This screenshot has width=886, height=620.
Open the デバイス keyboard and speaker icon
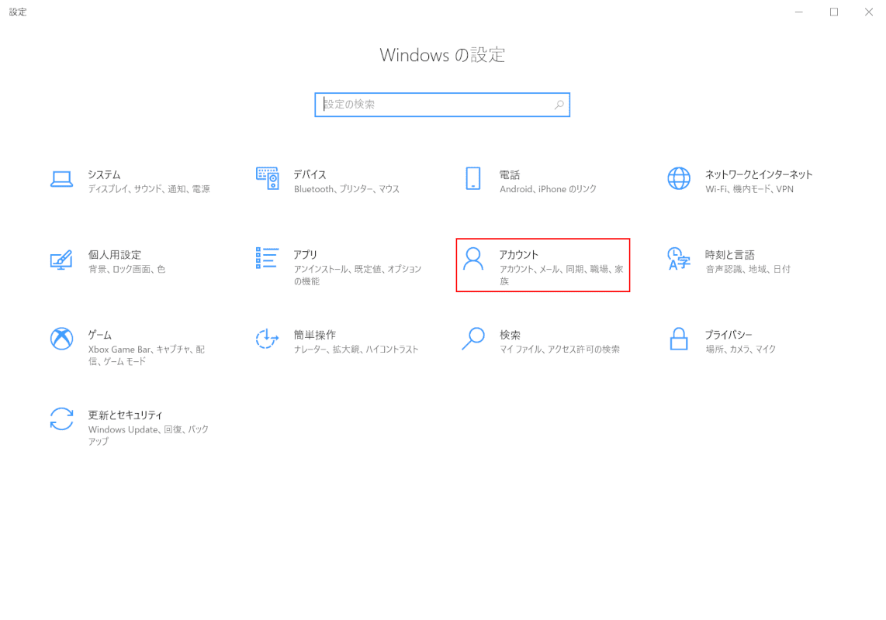coord(267,178)
